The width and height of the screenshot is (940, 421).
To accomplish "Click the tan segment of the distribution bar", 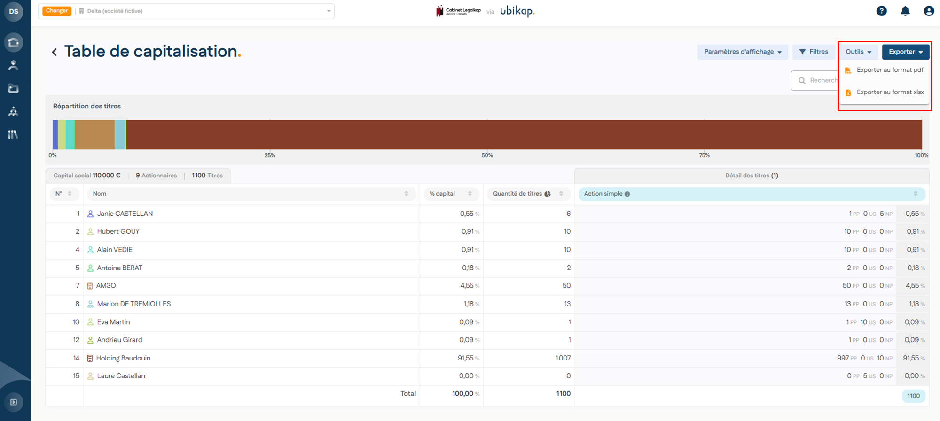I will pos(94,135).
